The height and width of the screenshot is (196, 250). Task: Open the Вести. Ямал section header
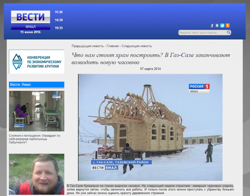pyautogui.click(x=37, y=85)
